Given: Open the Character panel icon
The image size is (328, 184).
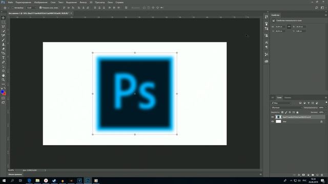Looking at the screenshot, I should 266,42.
